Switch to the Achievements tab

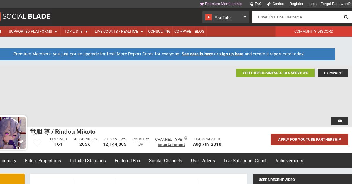[289, 161]
